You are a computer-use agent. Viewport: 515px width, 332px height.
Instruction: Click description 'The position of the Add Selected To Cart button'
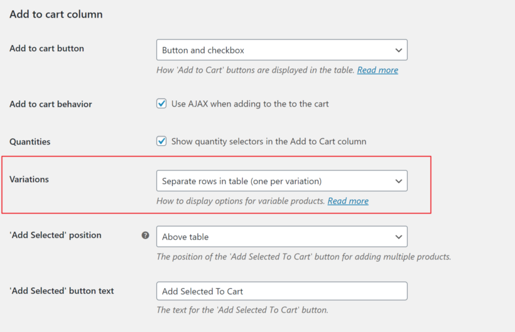point(304,257)
